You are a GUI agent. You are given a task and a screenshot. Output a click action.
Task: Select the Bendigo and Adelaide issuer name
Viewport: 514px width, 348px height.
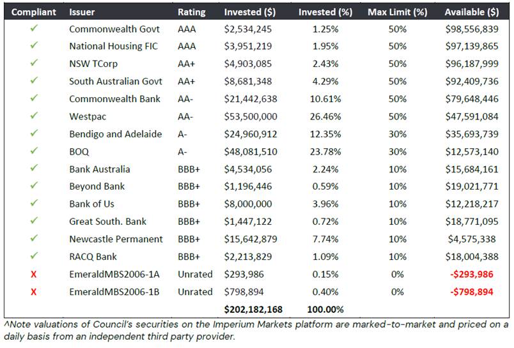(115, 134)
